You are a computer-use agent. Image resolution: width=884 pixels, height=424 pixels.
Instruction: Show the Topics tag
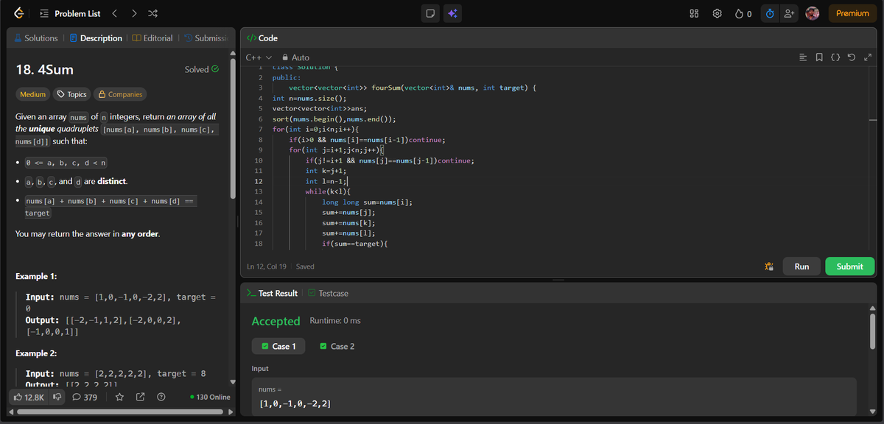[71, 94]
